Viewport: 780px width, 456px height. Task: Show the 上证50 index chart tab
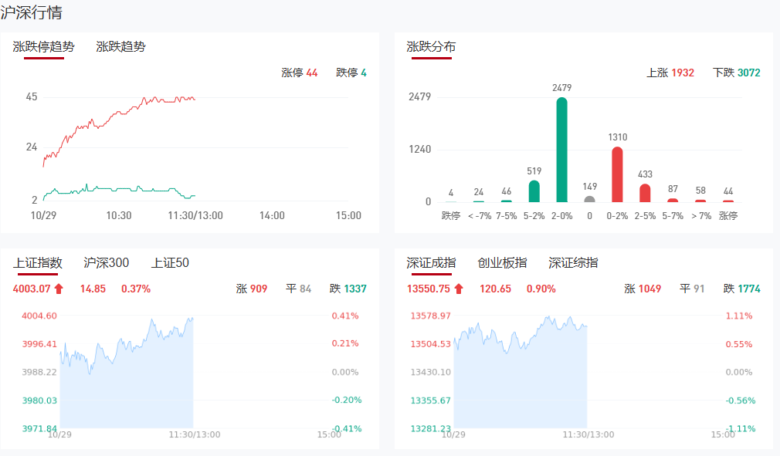(170, 263)
